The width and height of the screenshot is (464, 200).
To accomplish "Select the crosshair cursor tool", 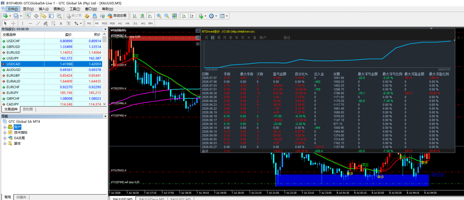I will point(13,23).
